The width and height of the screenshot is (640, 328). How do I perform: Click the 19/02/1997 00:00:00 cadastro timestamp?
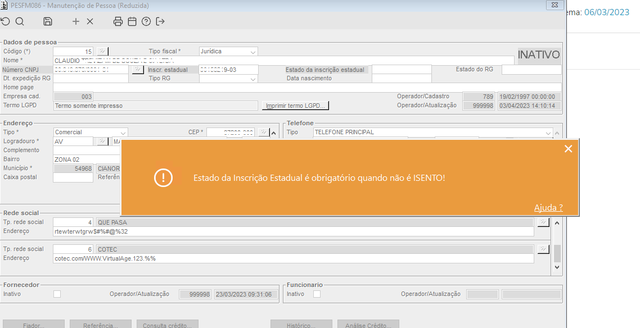coord(529,97)
